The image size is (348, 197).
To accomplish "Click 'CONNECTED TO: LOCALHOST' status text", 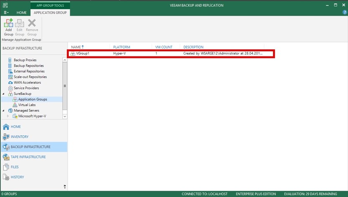I will coord(204,194).
